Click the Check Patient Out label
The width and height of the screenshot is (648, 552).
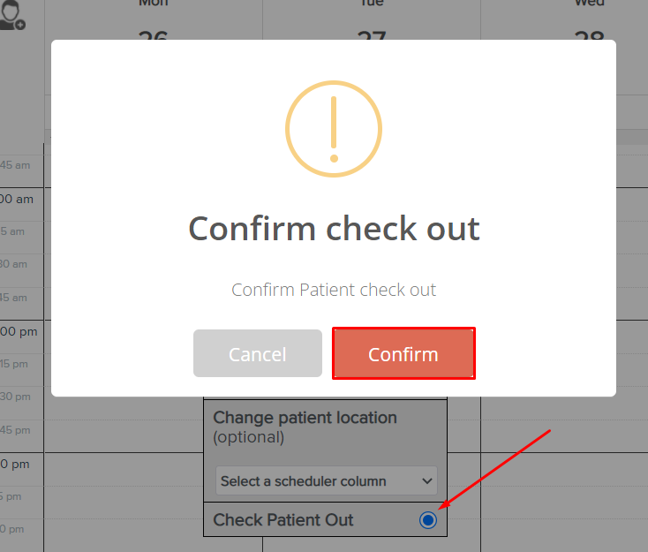(x=283, y=519)
